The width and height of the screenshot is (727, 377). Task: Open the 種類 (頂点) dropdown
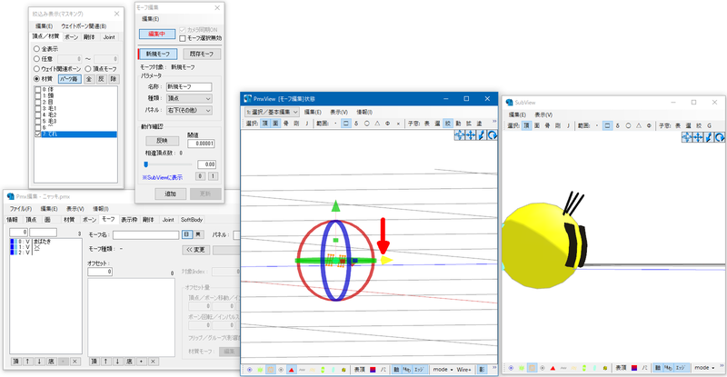[189, 98]
